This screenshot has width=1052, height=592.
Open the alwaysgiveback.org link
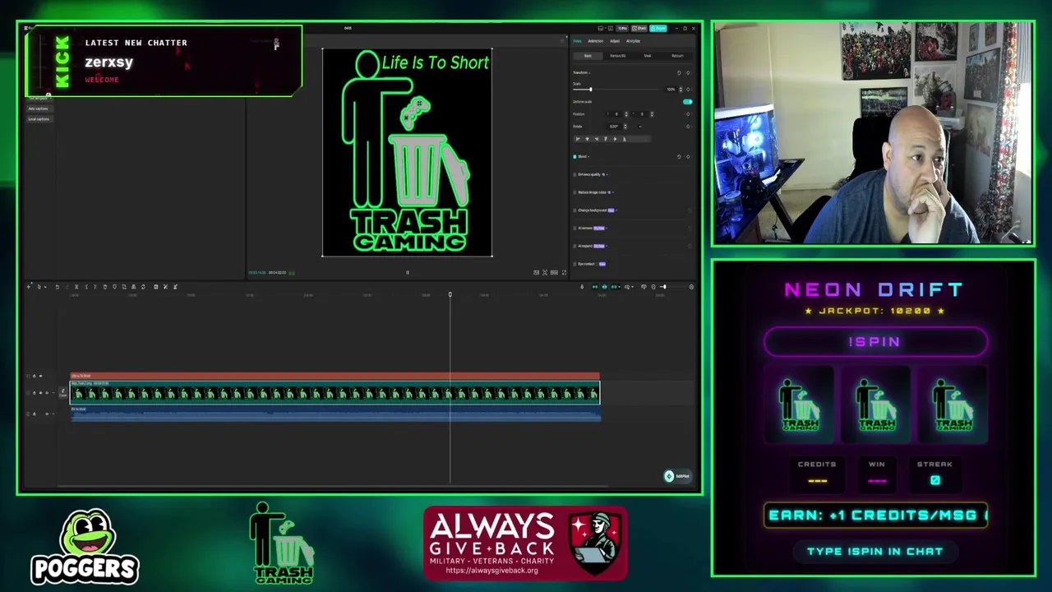491,571
